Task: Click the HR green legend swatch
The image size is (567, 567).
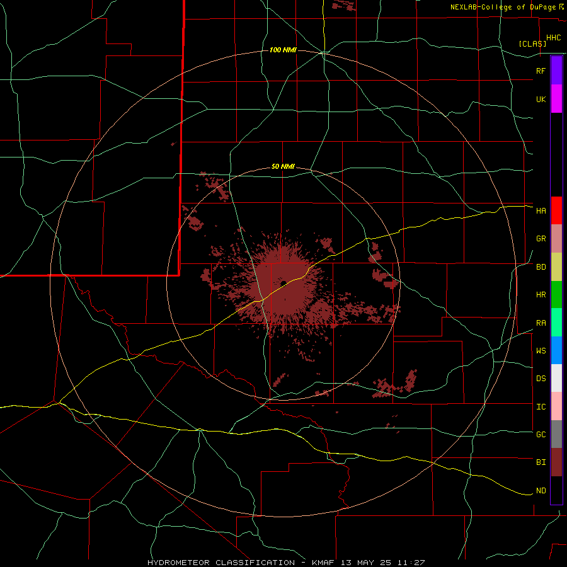Action: pos(556,294)
